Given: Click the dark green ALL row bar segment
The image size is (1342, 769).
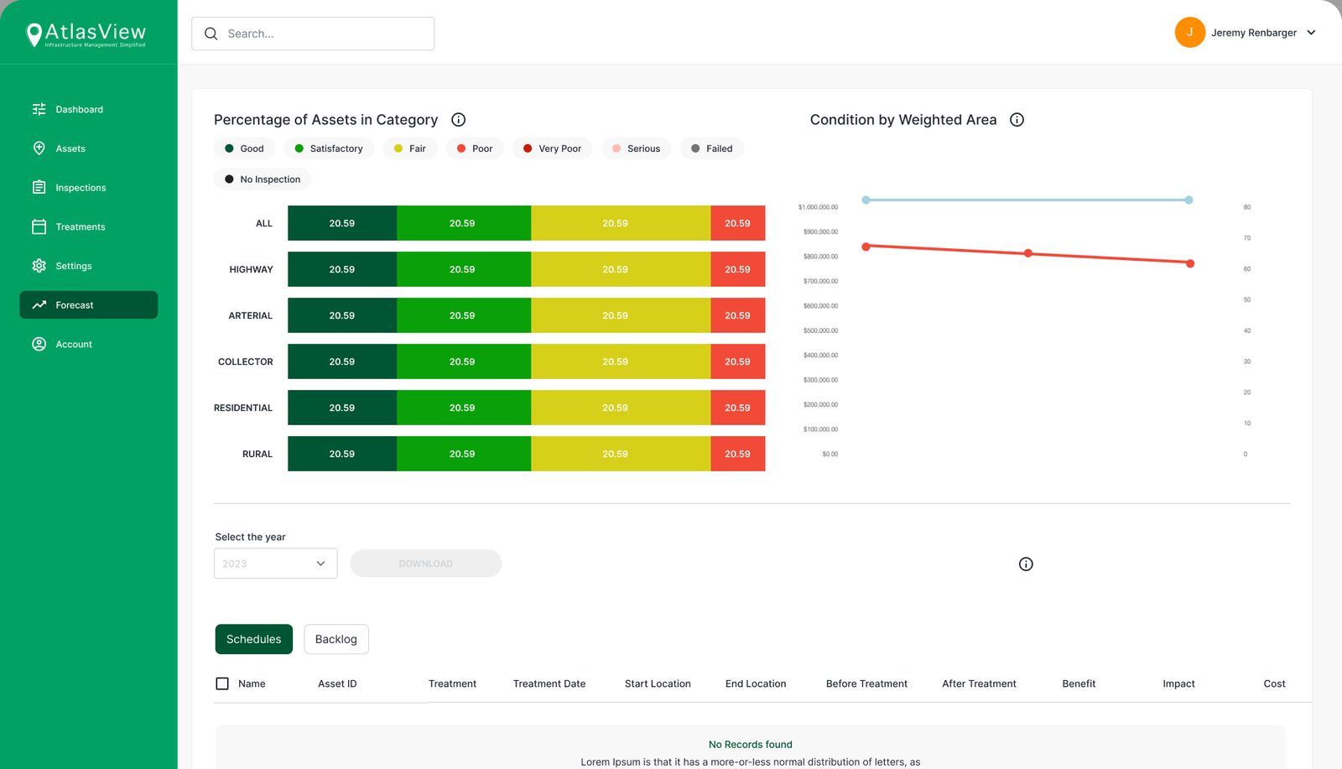Looking at the screenshot, I should [x=342, y=223].
